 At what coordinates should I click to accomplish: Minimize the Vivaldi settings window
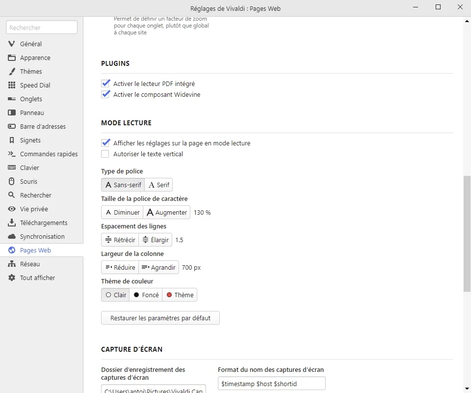pos(416,7)
